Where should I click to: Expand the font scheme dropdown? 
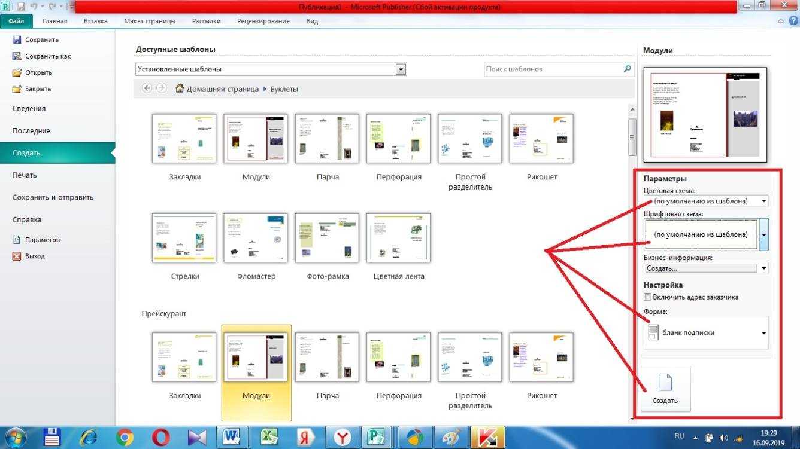(x=763, y=234)
